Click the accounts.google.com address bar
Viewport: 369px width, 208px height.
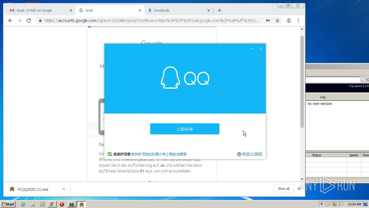click(152, 21)
